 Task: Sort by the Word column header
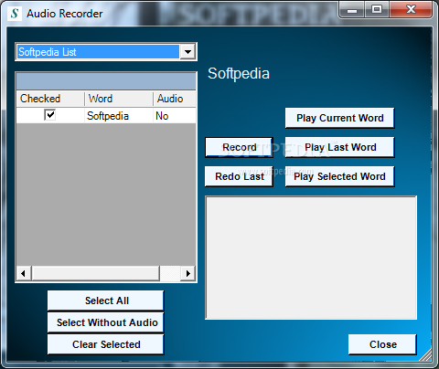tap(119, 99)
